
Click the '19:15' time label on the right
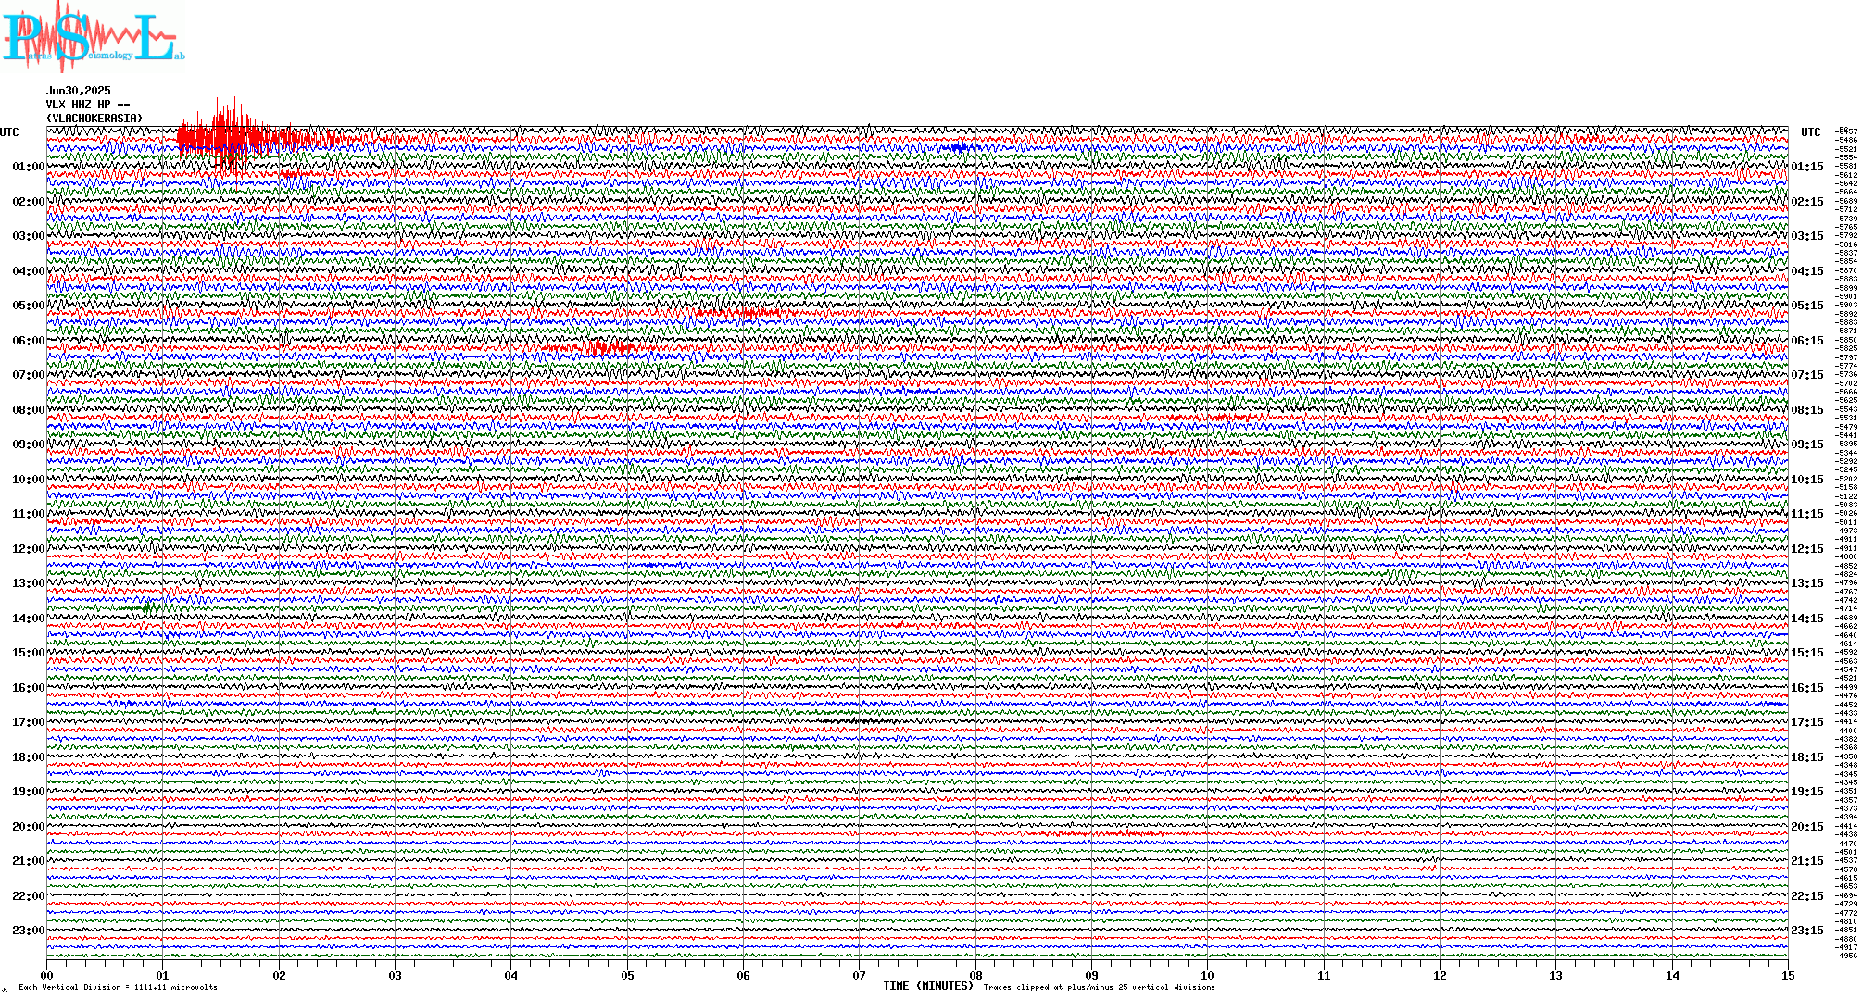click(1807, 792)
